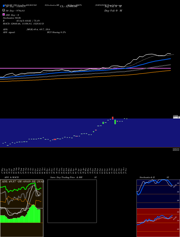Click the 'MACD: 12669.46, 11136.81, 1523.65 D' readout
The image size is (180, 237).
(x=23, y=24)
